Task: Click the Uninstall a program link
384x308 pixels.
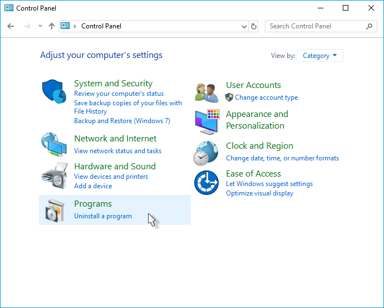Action: (103, 216)
